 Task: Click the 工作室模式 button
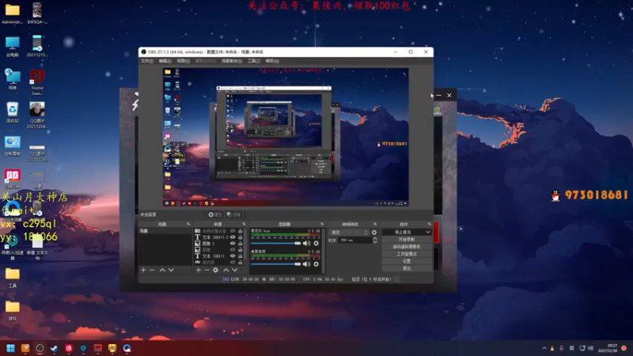[407, 254]
